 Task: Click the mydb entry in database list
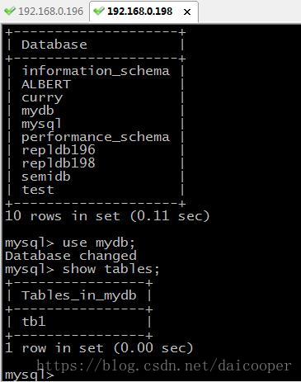pyautogui.click(x=38, y=111)
